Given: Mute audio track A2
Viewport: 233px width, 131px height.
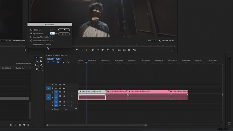Looking at the screenshot, I should click(64, 102).
